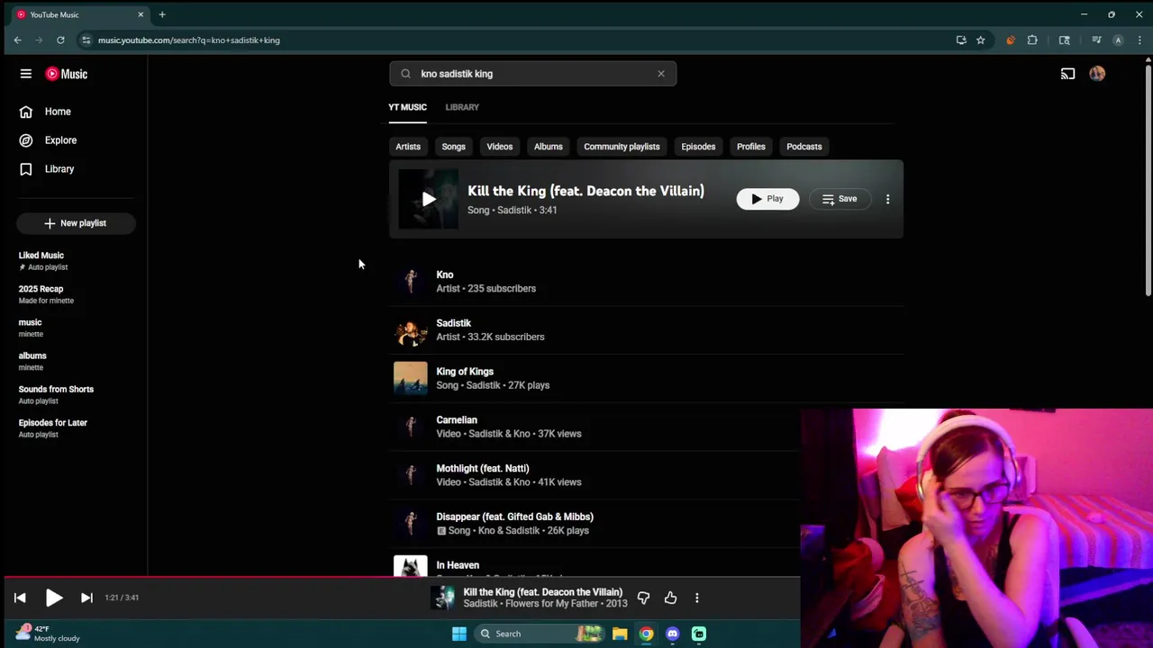Open the Cast to device icon
Image resolution: width=1153 pixels, height=648 pixels.
click(x=1067, y=74)
